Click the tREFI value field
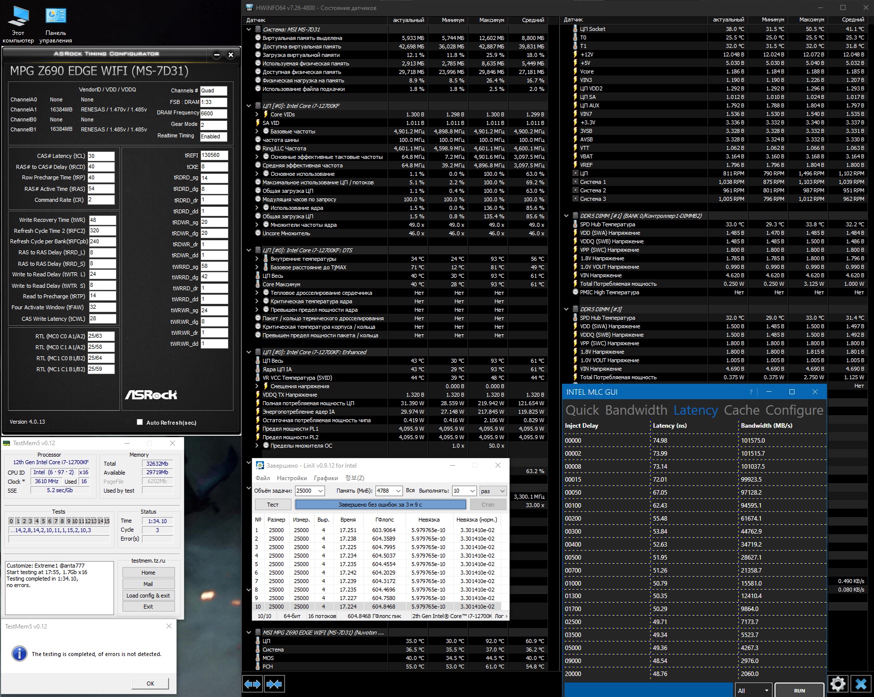874x697 pixels. (214, 155)
